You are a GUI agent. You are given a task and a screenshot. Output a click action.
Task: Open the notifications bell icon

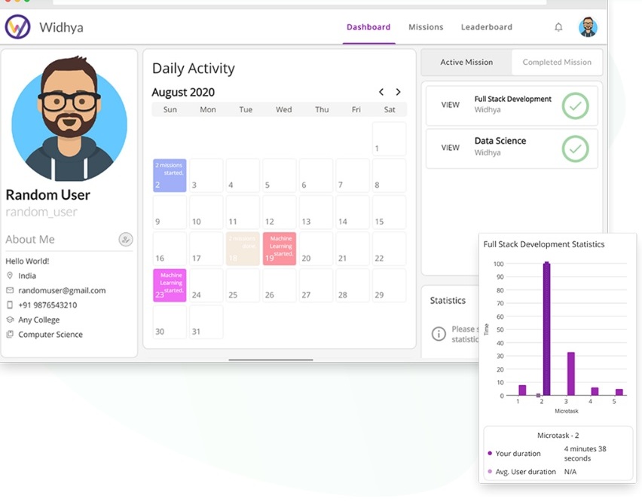pos(558,27)
